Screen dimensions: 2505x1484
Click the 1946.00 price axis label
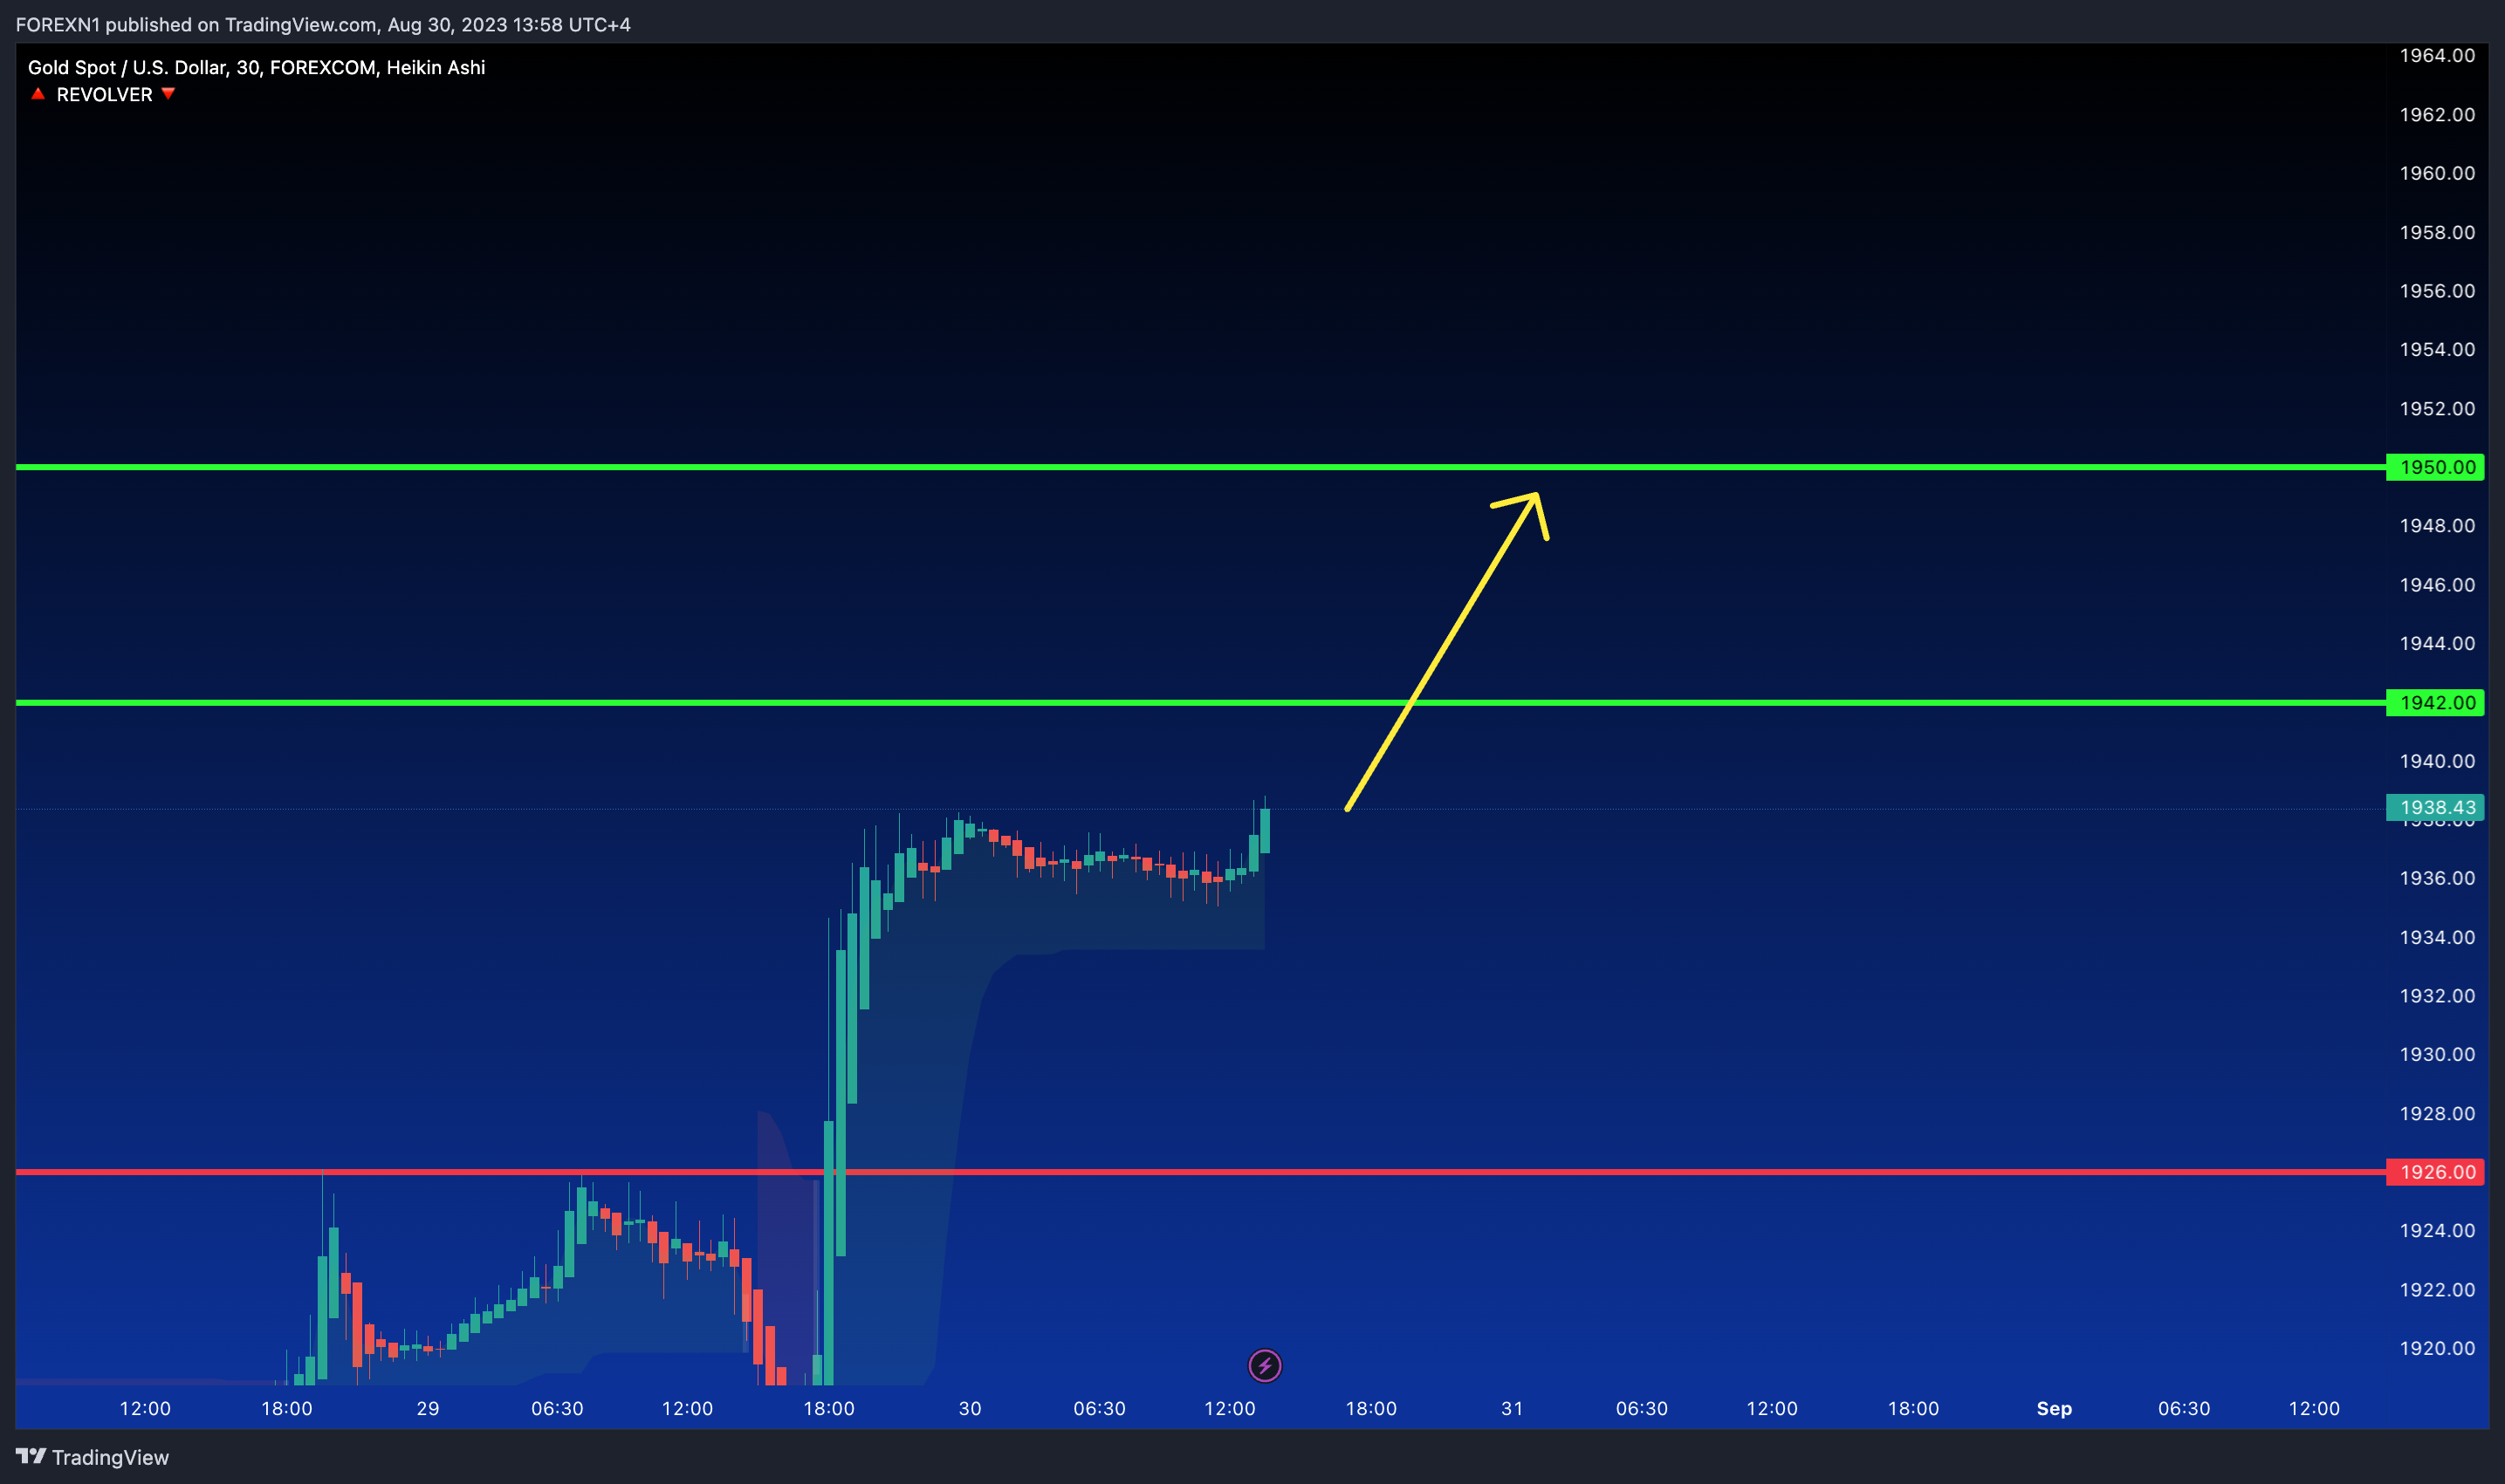point(2437,585)
